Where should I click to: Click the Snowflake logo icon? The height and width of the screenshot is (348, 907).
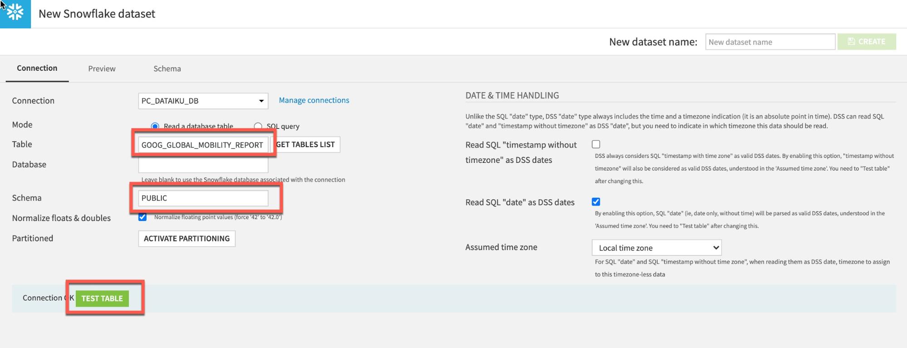15,13
